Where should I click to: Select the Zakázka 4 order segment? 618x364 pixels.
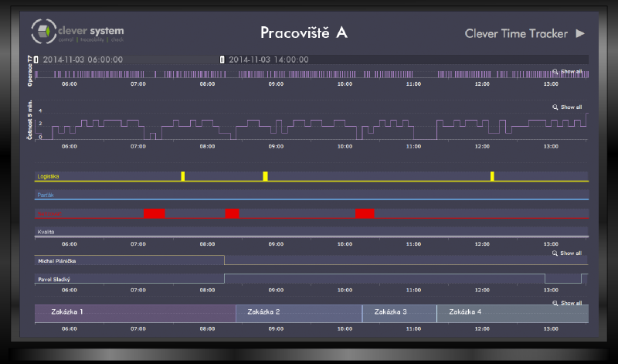pyautogui.click(x=513, y=314)
